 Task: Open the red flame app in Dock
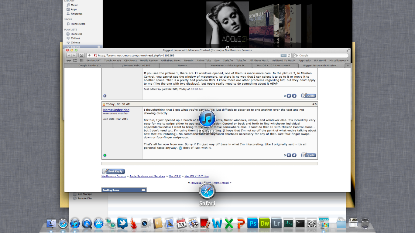[x=134, y=224]
